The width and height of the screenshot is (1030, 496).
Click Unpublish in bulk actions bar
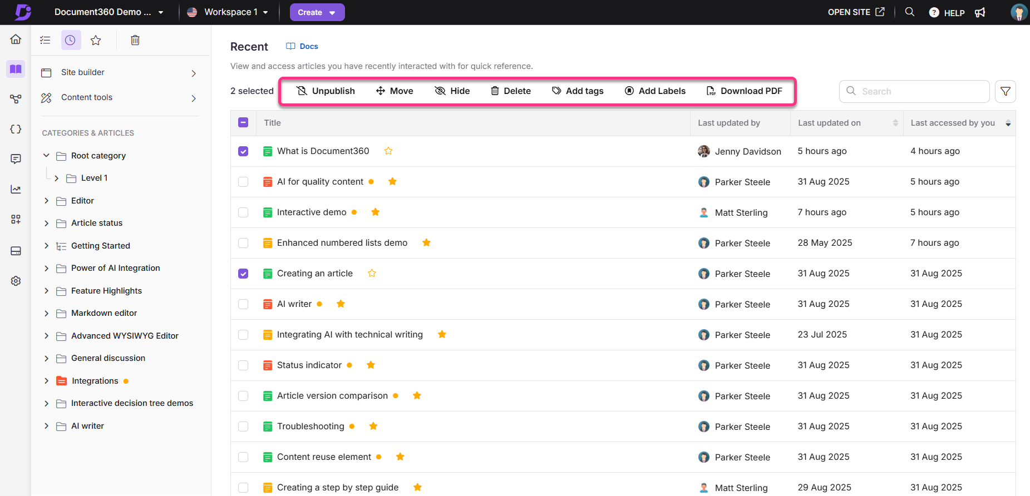point(326,91)
